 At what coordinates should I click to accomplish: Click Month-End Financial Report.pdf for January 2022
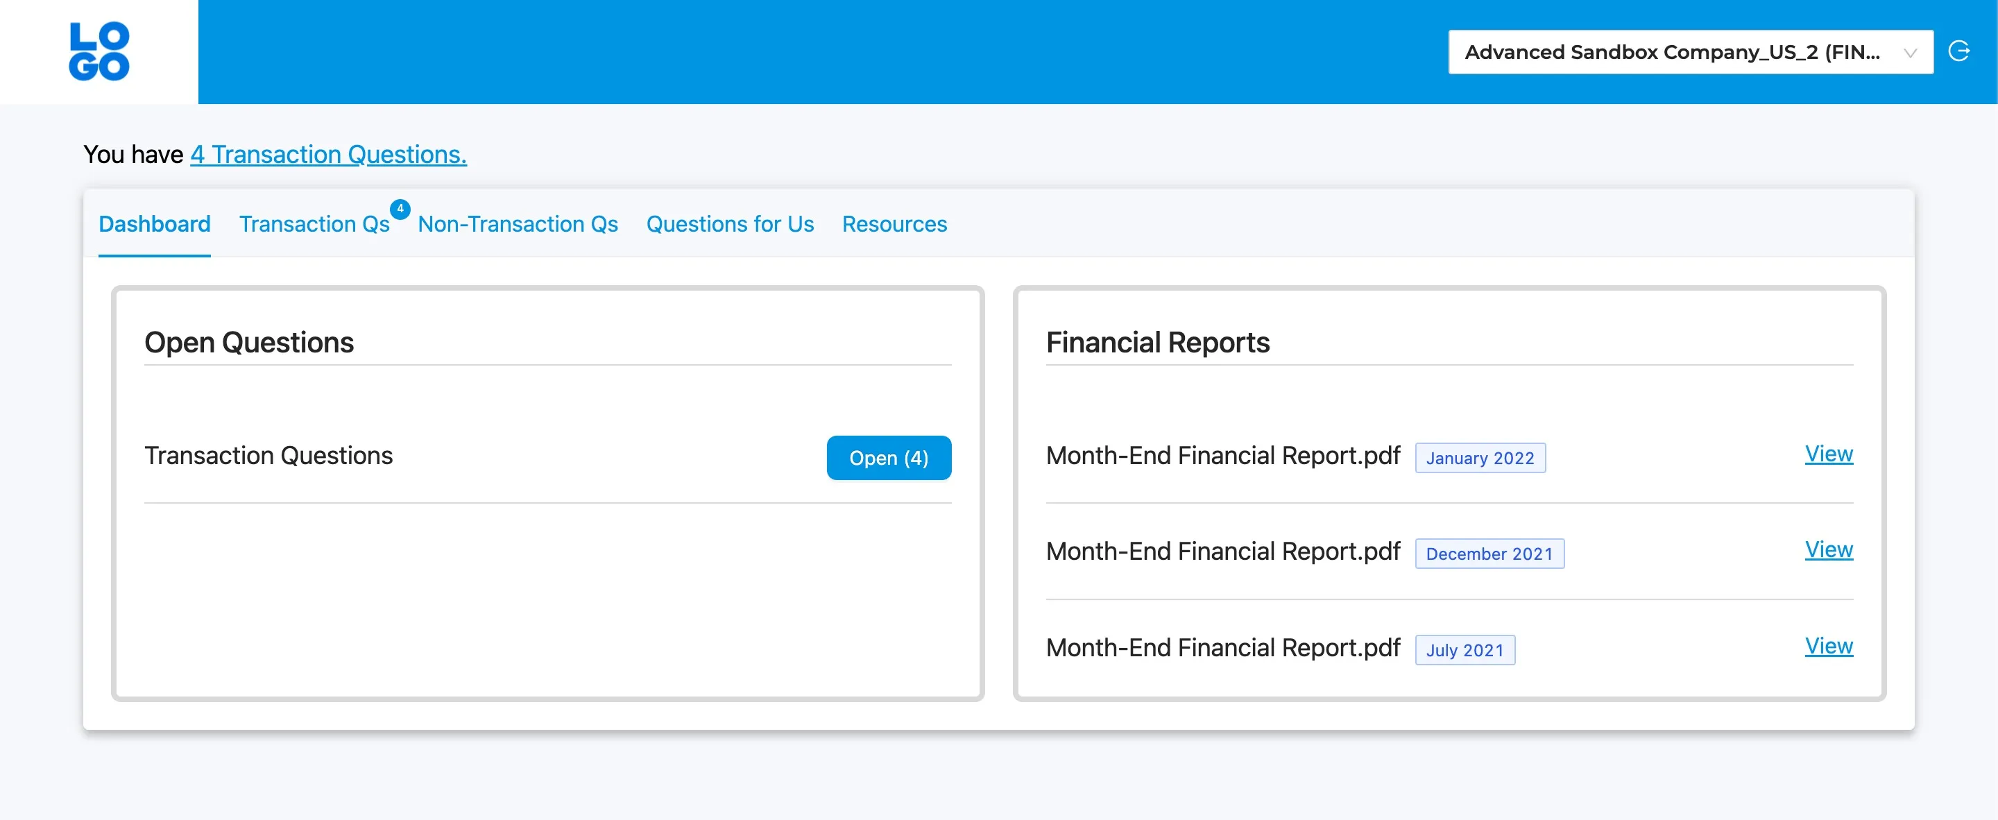pyautogui.click(x=1222, y=455)
